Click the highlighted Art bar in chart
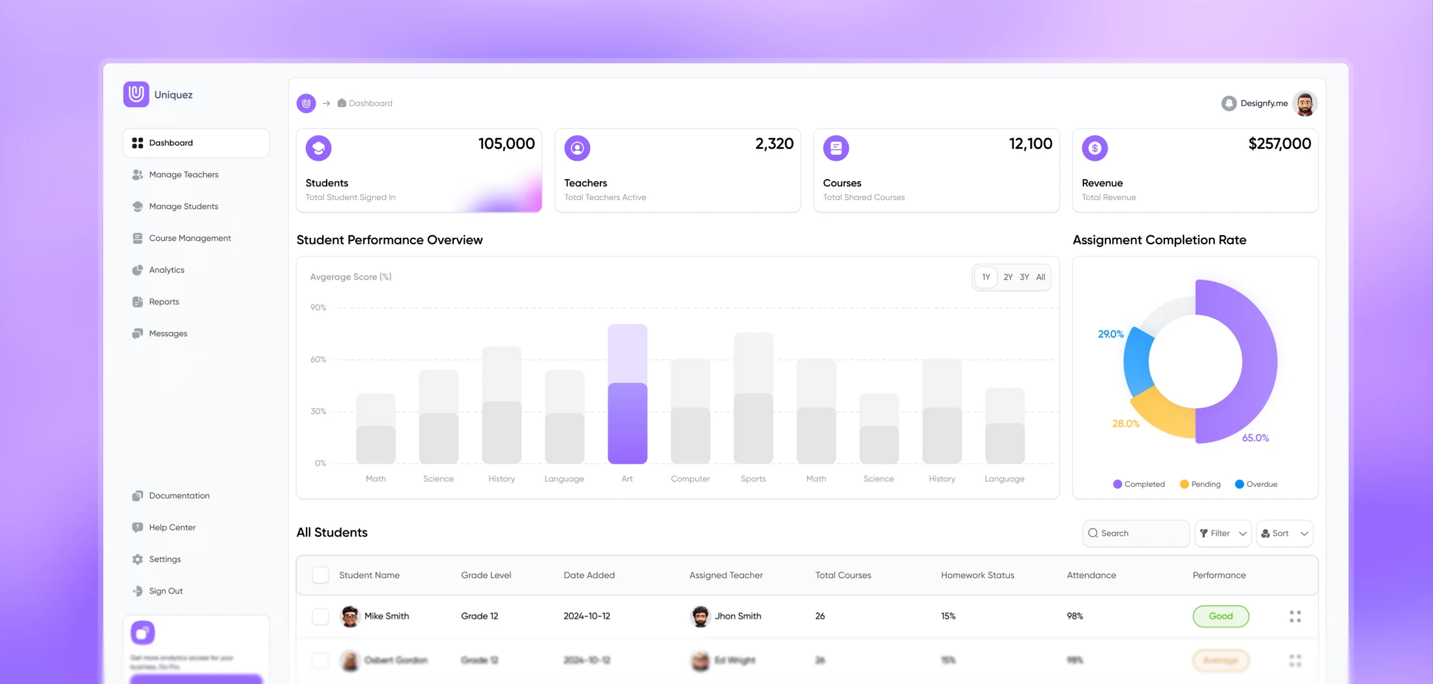 [627, 394]
